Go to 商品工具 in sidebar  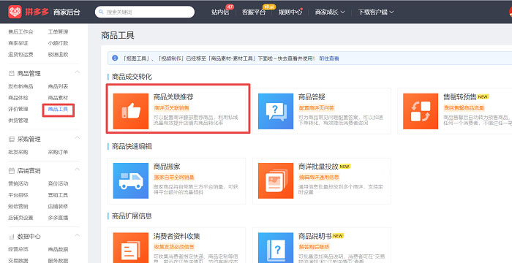58,110
